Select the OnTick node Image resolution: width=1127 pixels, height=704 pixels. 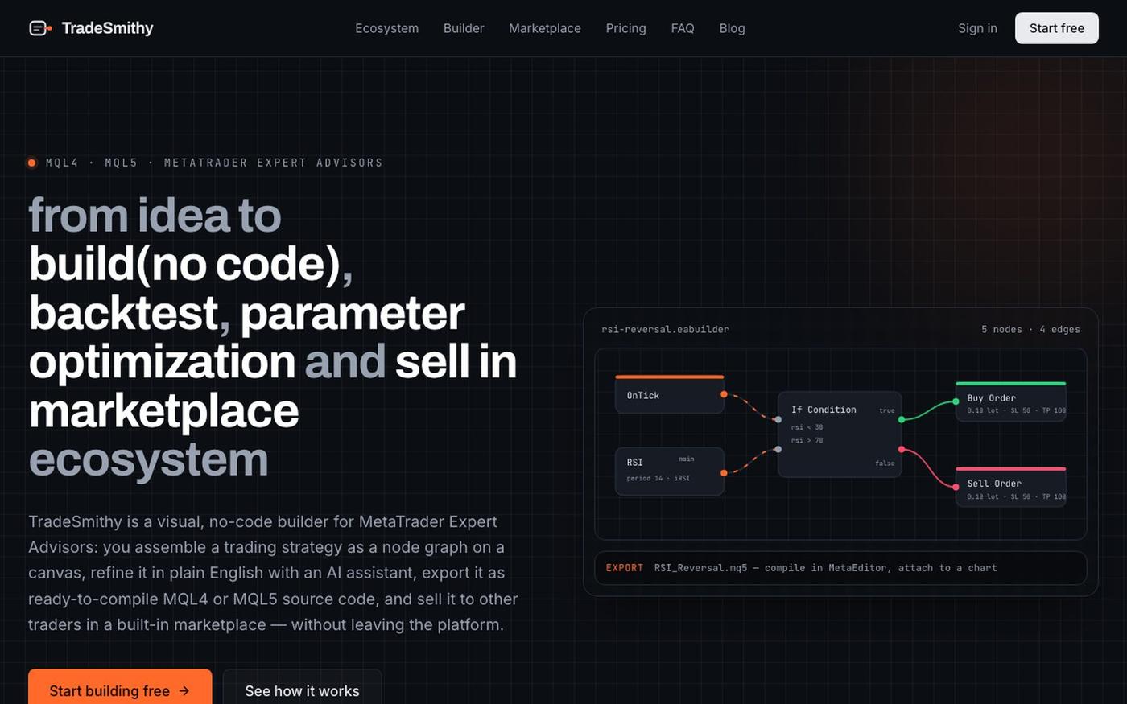(x=670, y=394)
